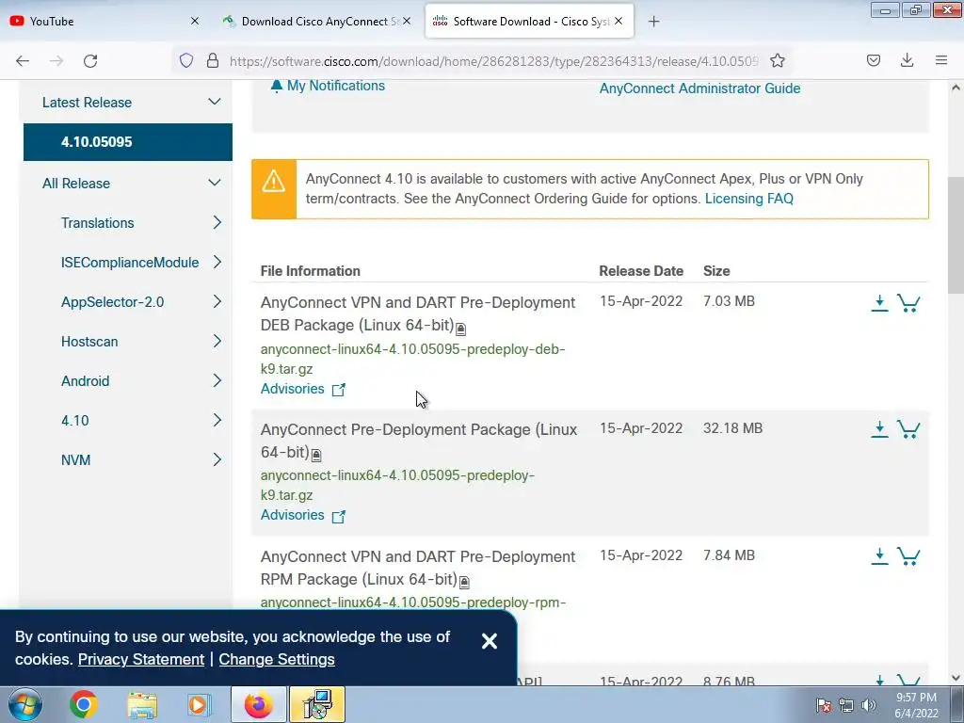Switch to Firefox in the taskbar
964x723 pixels.
pyautogui.click(x=258, y=704)
